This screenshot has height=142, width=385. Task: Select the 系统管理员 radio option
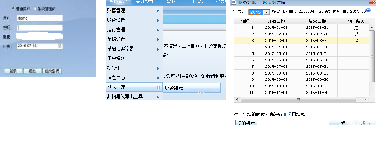(35, 8)
